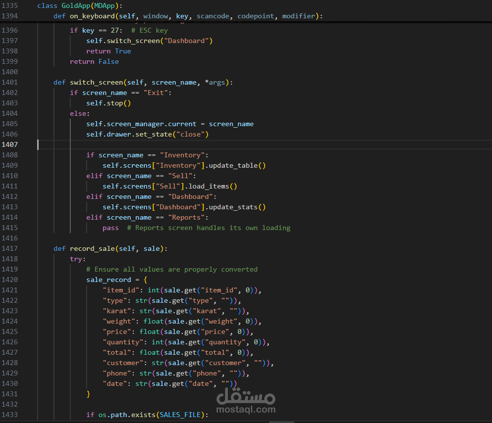Click self.stop() on line 1403
Viewport: 492px width, 423px height.
(x=109, y=103)
